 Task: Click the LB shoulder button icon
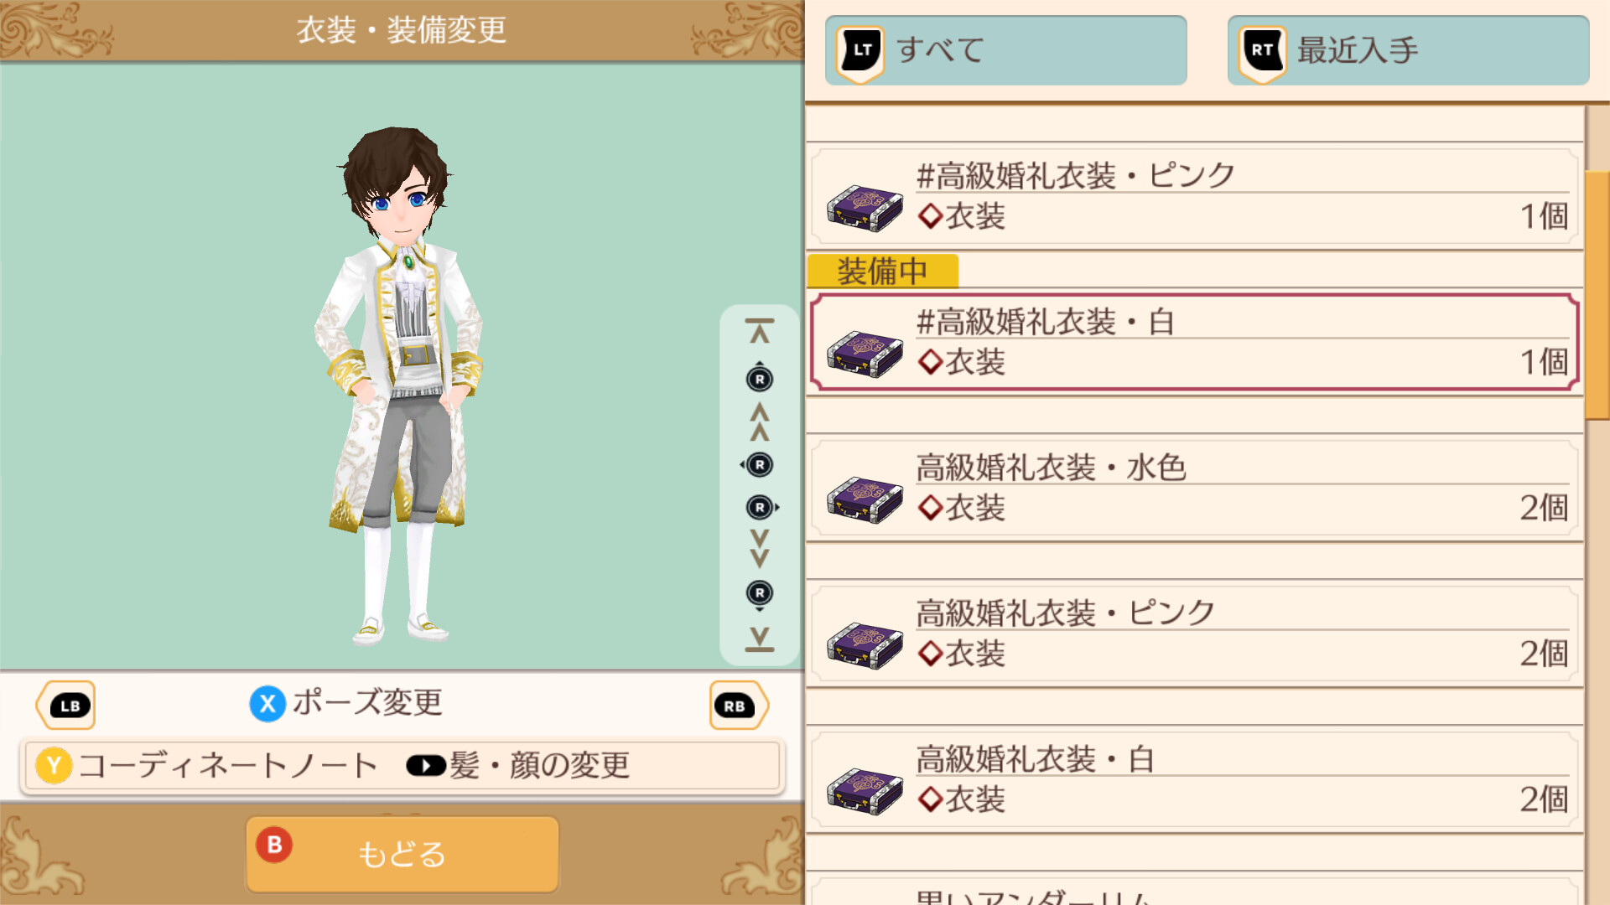click(66, 706)
